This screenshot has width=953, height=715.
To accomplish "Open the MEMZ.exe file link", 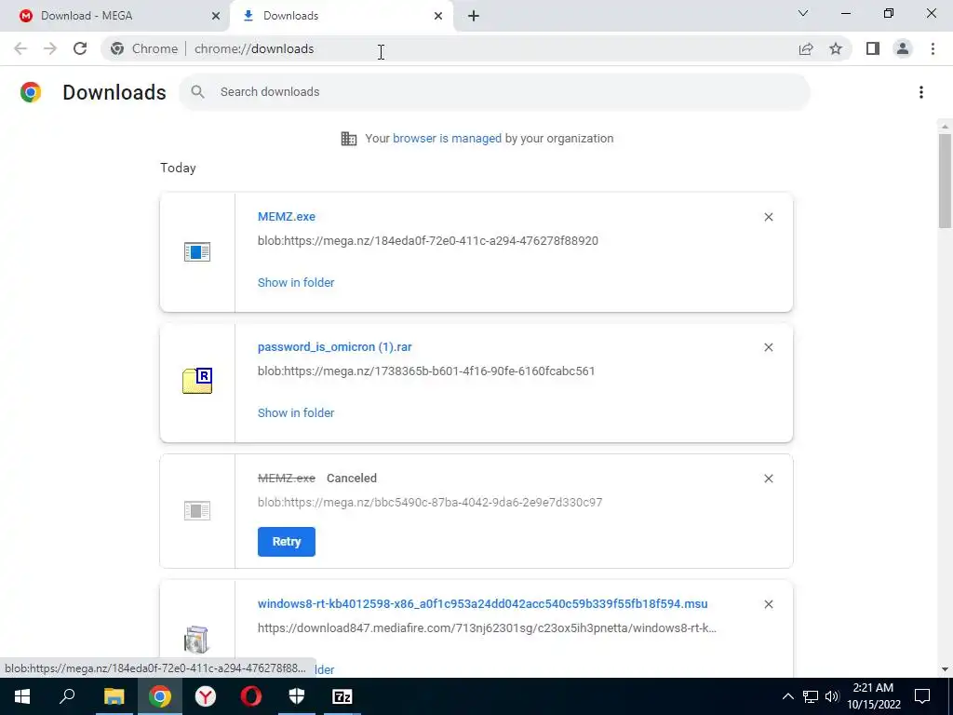I will coord(287,216).
